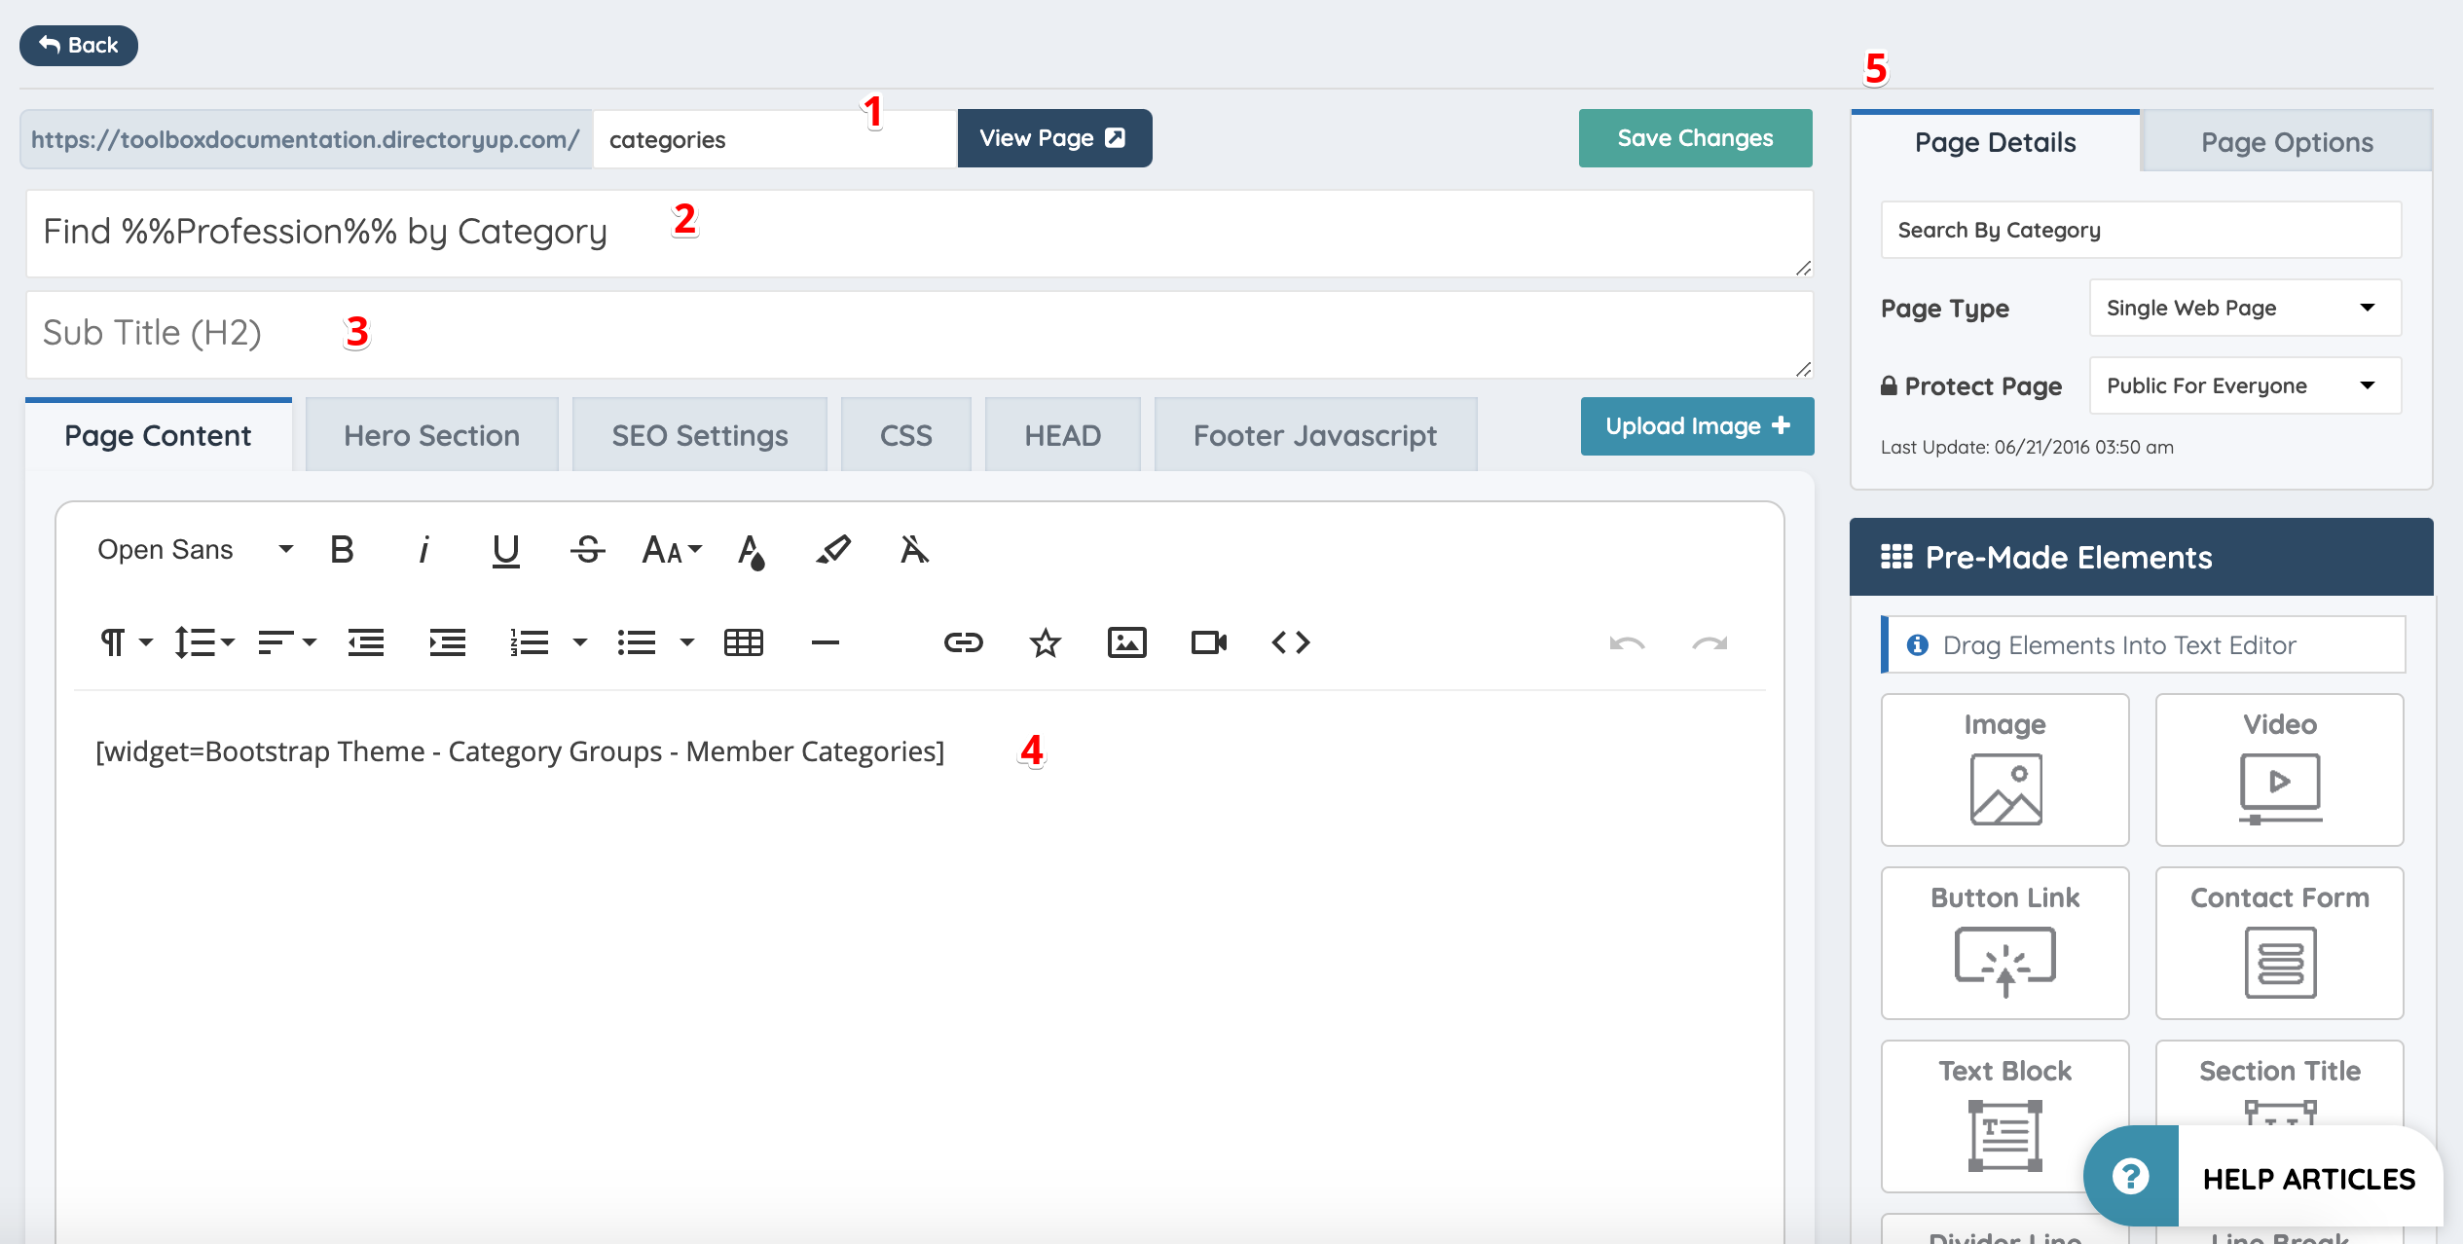Screen dimensions: 2463x1244
Task: Switch to the SEO Settings tab
Action: pyautogui.click(x=699, y=435)
